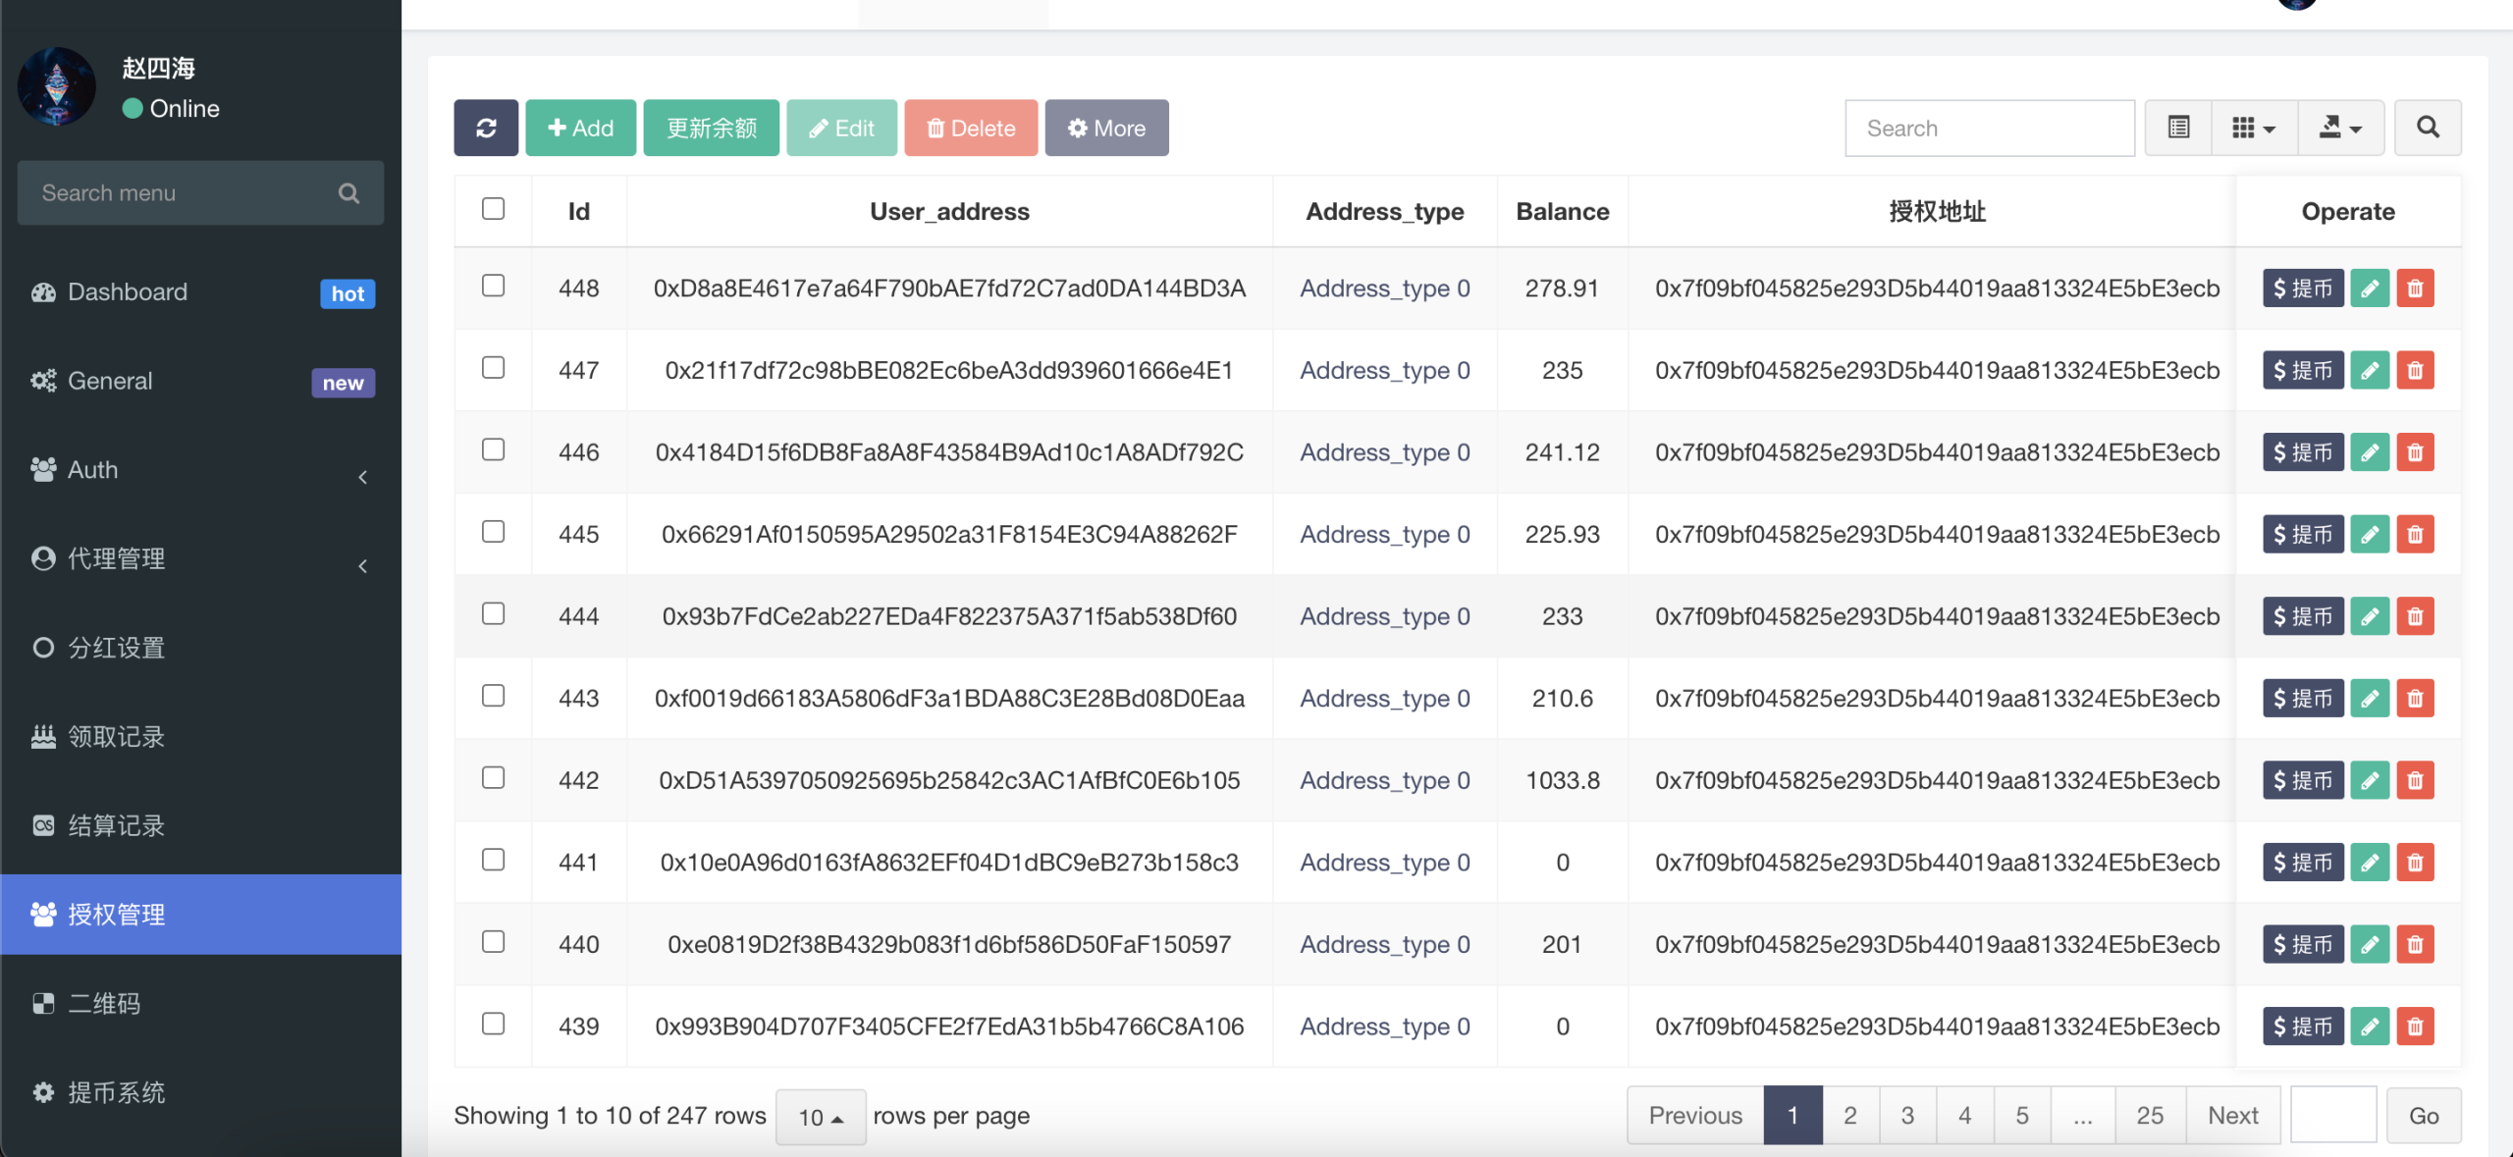
Task: Select the checkbox for row 443
Action: 493,696
